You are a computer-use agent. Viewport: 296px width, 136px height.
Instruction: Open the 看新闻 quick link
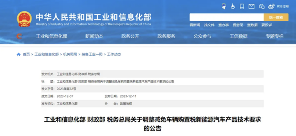[195, 25]
